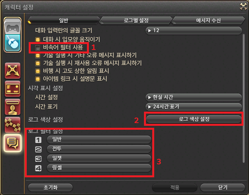The height and width of the screenshot is (195, 249).
Task: Open the chat log settings icon
Action: point(13,143)
